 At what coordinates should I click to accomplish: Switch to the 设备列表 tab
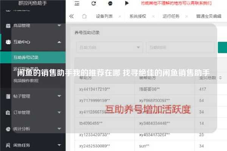click(104, 16)
